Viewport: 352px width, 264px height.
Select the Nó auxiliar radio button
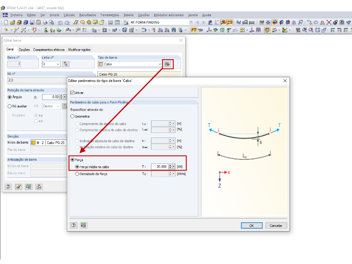point(9,106)
